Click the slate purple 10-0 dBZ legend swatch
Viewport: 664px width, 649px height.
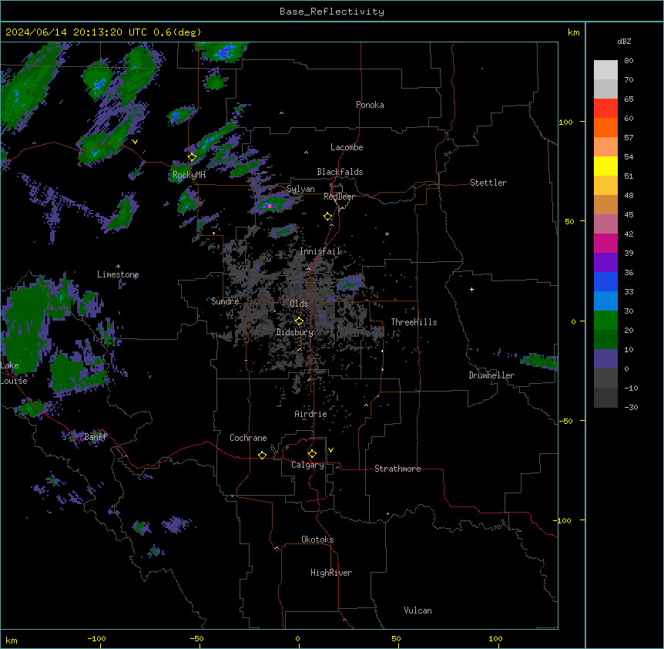605,359
